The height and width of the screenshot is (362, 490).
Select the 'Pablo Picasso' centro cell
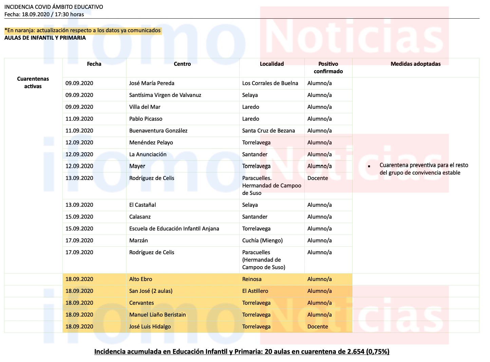click(x=146, y=119)
